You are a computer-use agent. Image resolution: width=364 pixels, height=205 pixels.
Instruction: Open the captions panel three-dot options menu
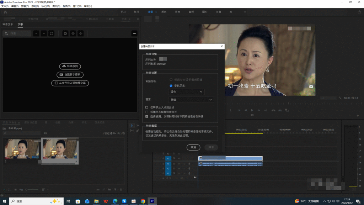134,33
